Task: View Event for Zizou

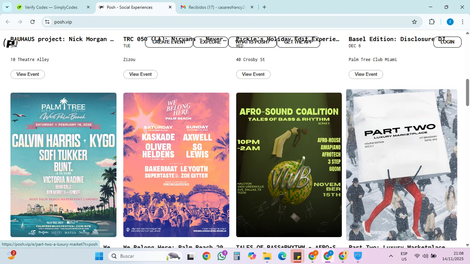Action: click(140, 74)
